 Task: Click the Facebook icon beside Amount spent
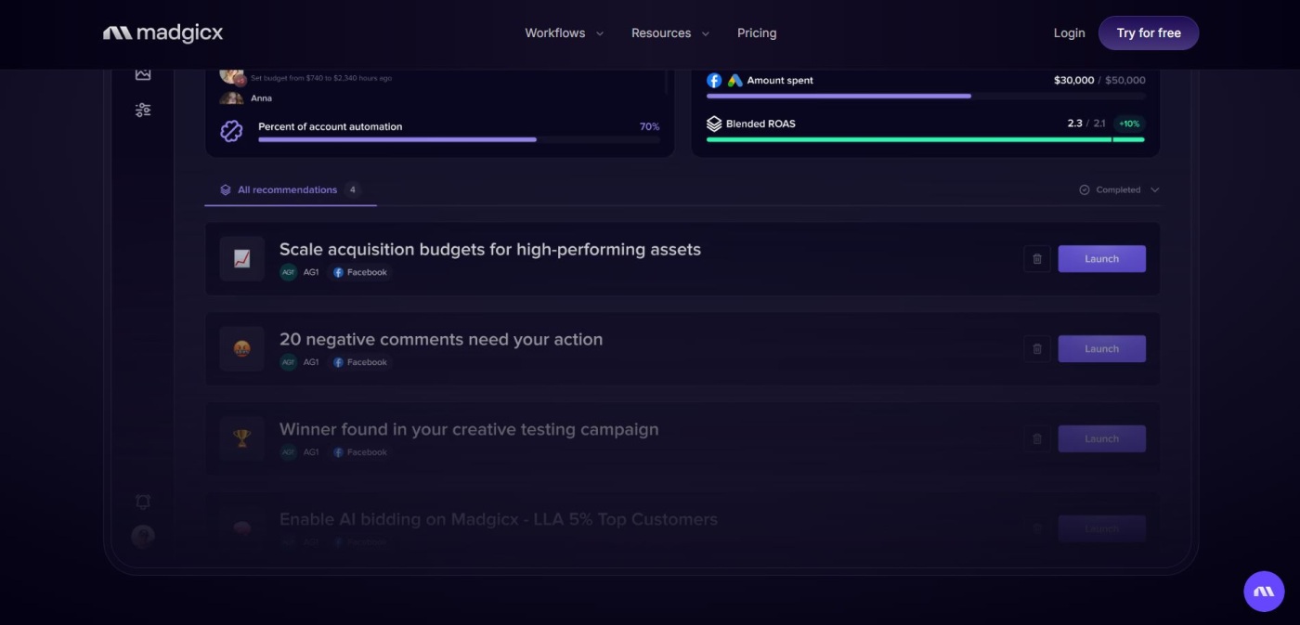coord(714,81)
